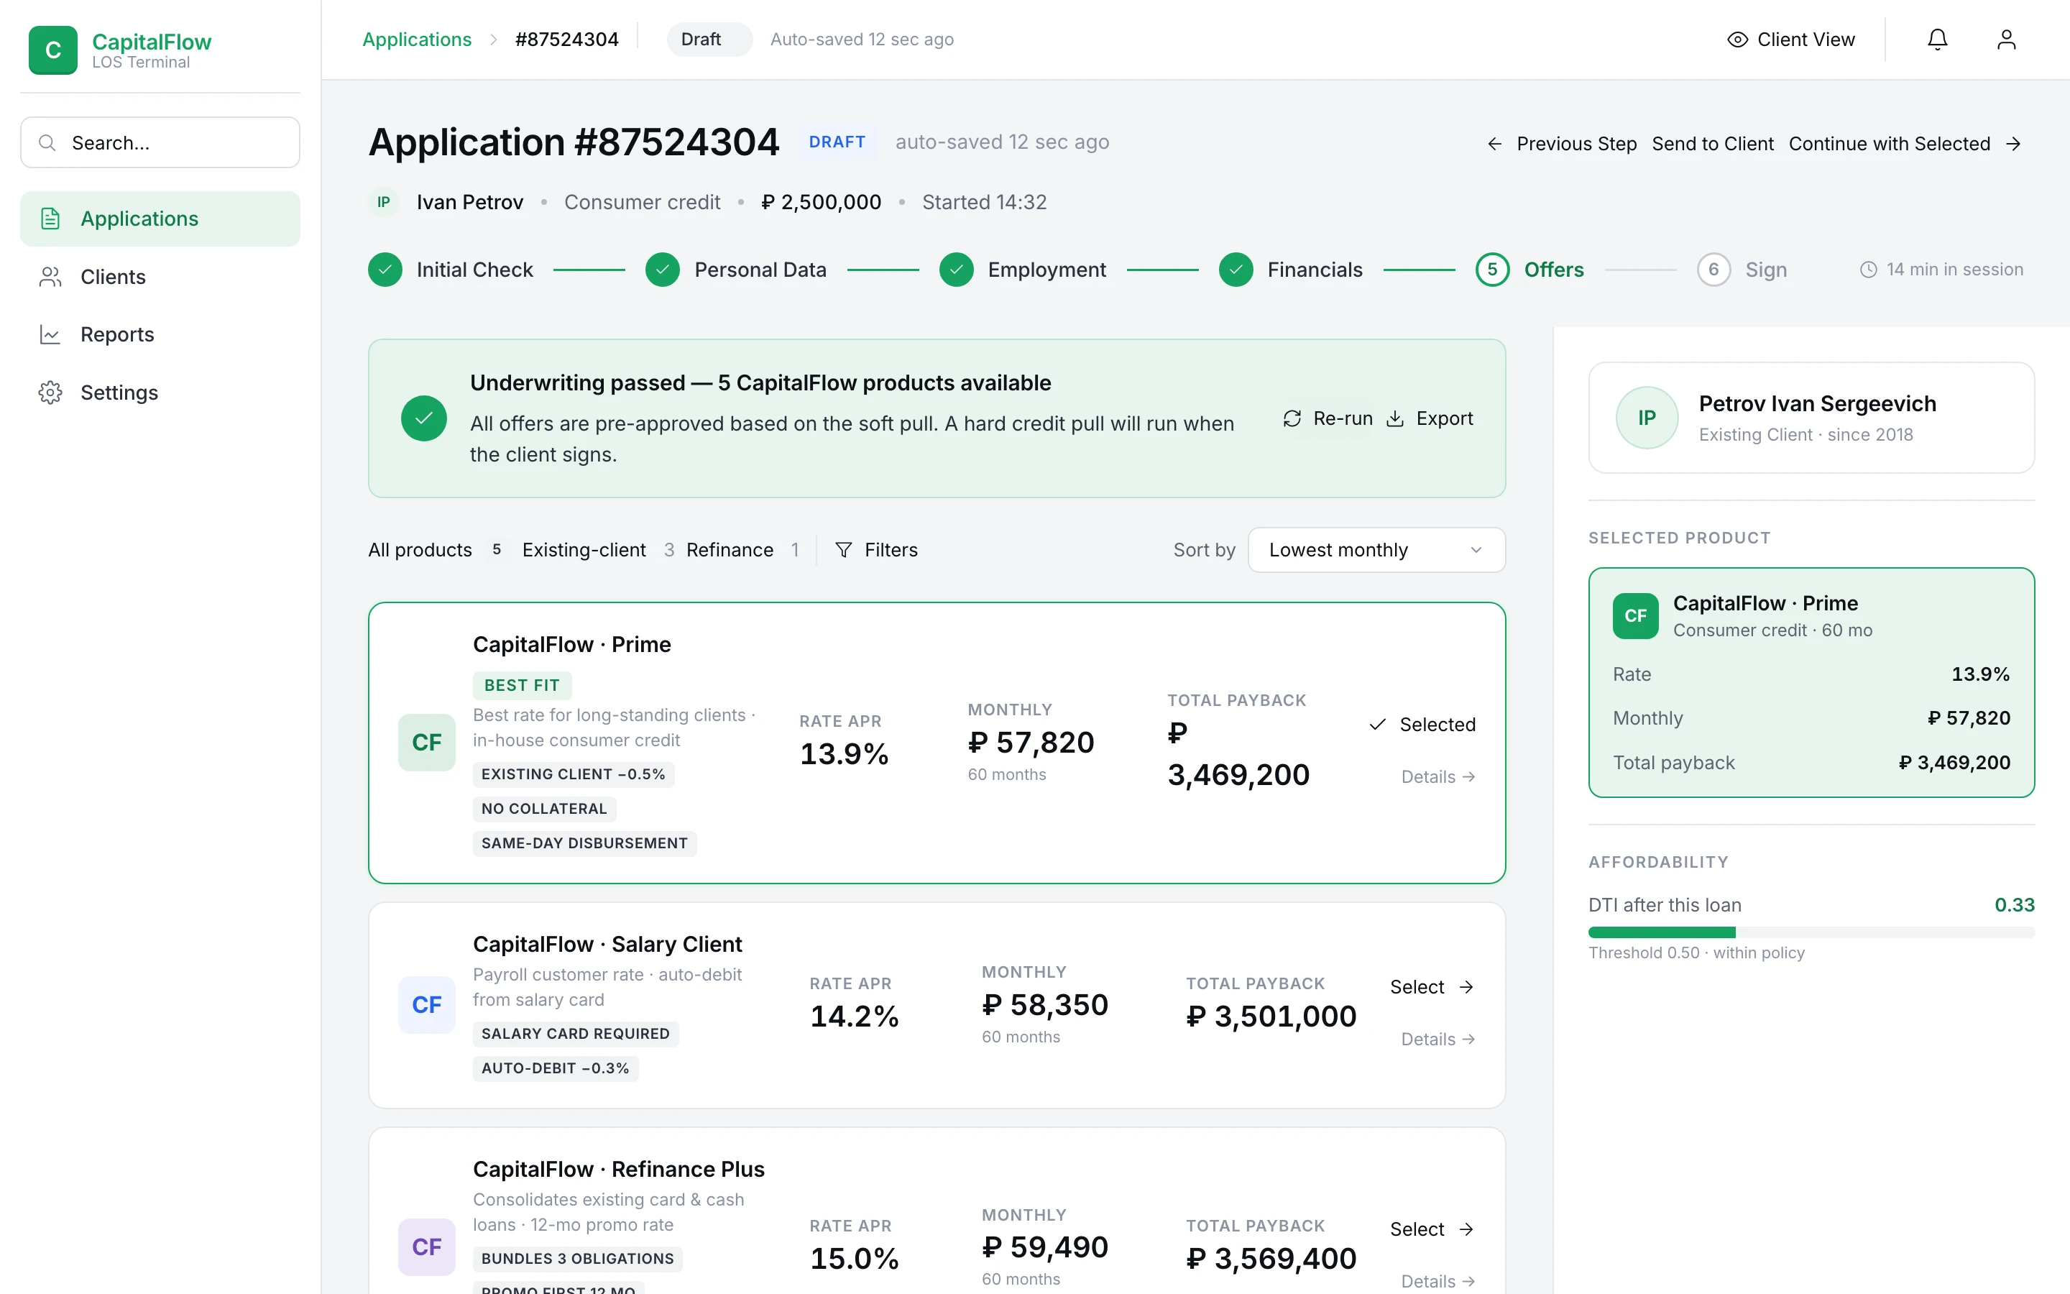Click the Filters funnel icon
This screenshot has height=1294, width=2070.
click(843, 549)
